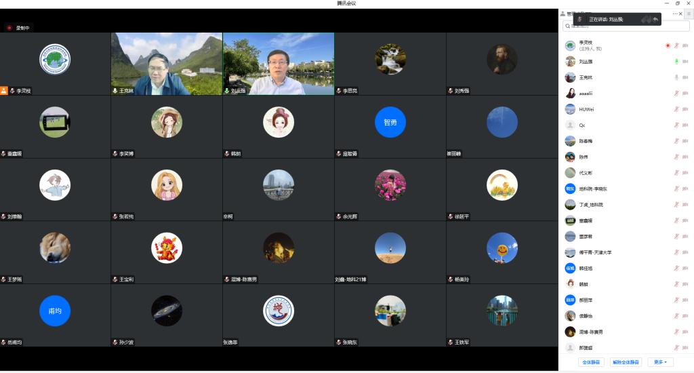Select 韩佳旭 in the participant list
The image size is (694, 373).
point(586,269)
